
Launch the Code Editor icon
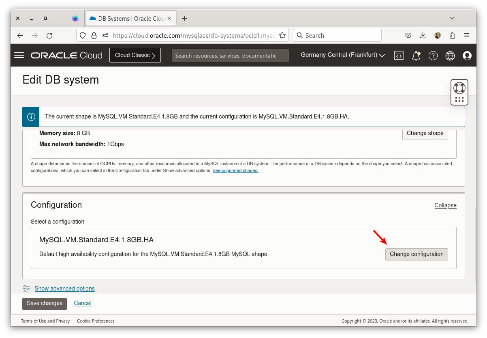coord(399,55)
